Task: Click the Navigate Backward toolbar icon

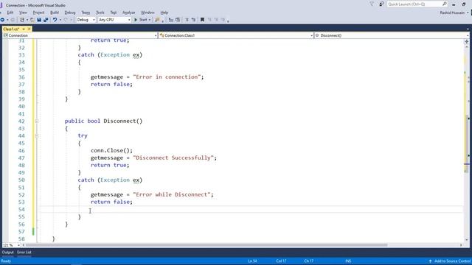Action: click(2, 20)
